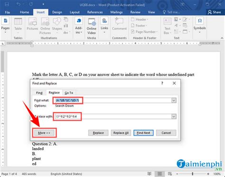Viewport: 225px width, 177px height.
Task: Switch to the Home ribbon tab
Action: [24, 12]
